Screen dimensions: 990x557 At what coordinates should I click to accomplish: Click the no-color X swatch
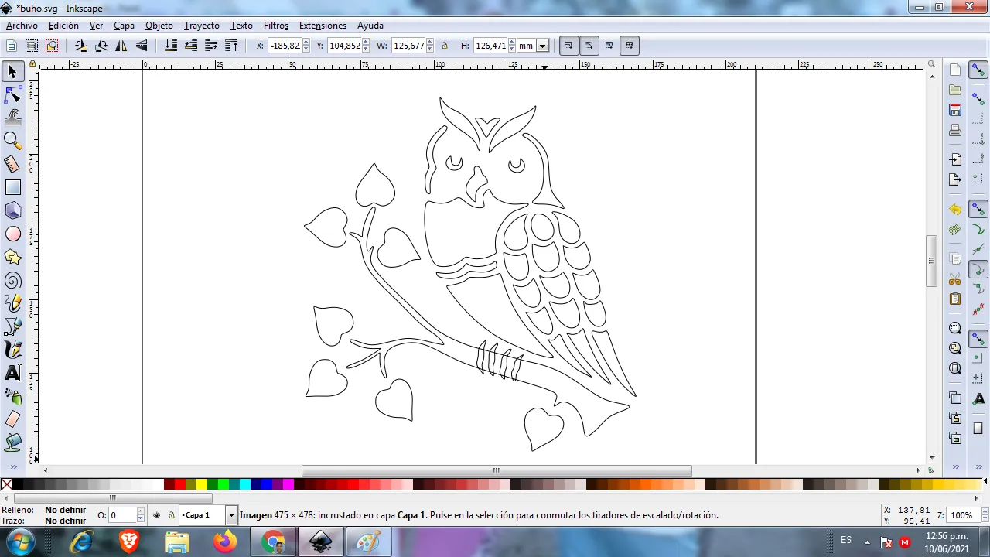click(6, 484)
